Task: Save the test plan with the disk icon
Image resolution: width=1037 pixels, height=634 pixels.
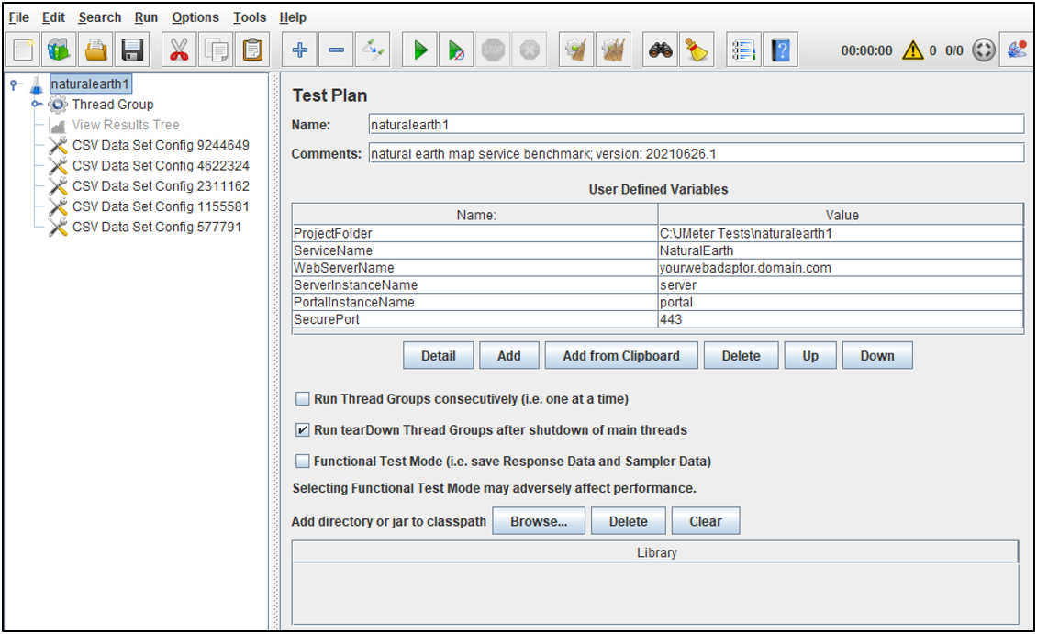Action: point(132,50)
